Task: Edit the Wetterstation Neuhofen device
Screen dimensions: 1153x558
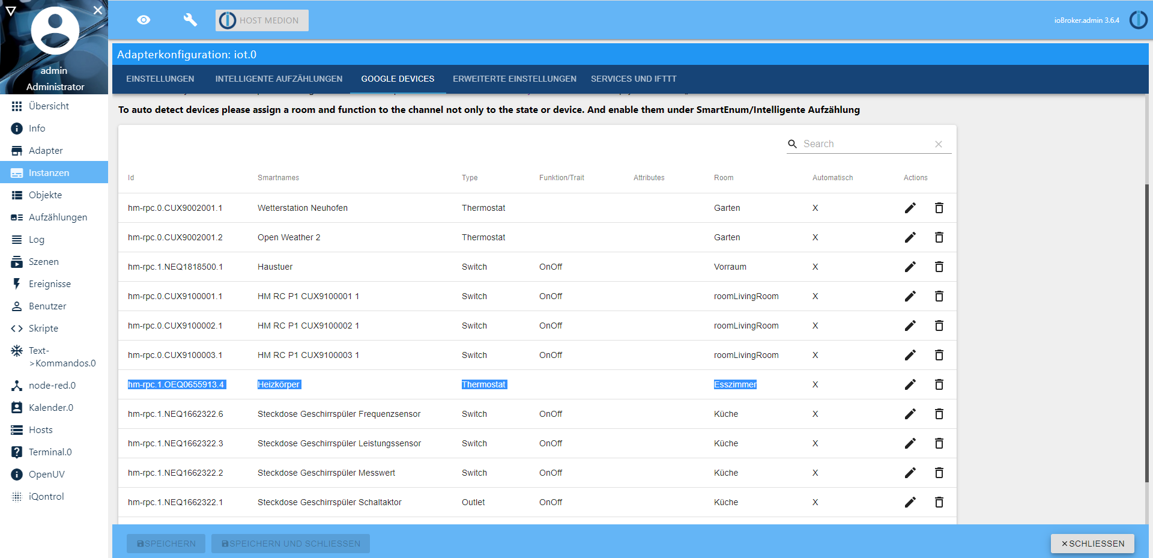Action: [x=910, y=208]
